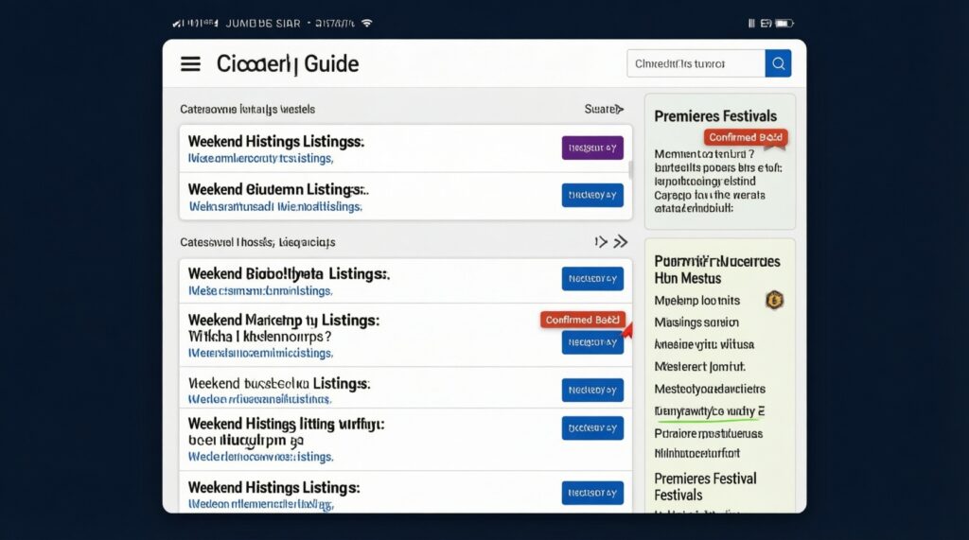Open the hamburger menu beside the Guide title
This screenshot has width=969, height=540.
tap(190, 63)
